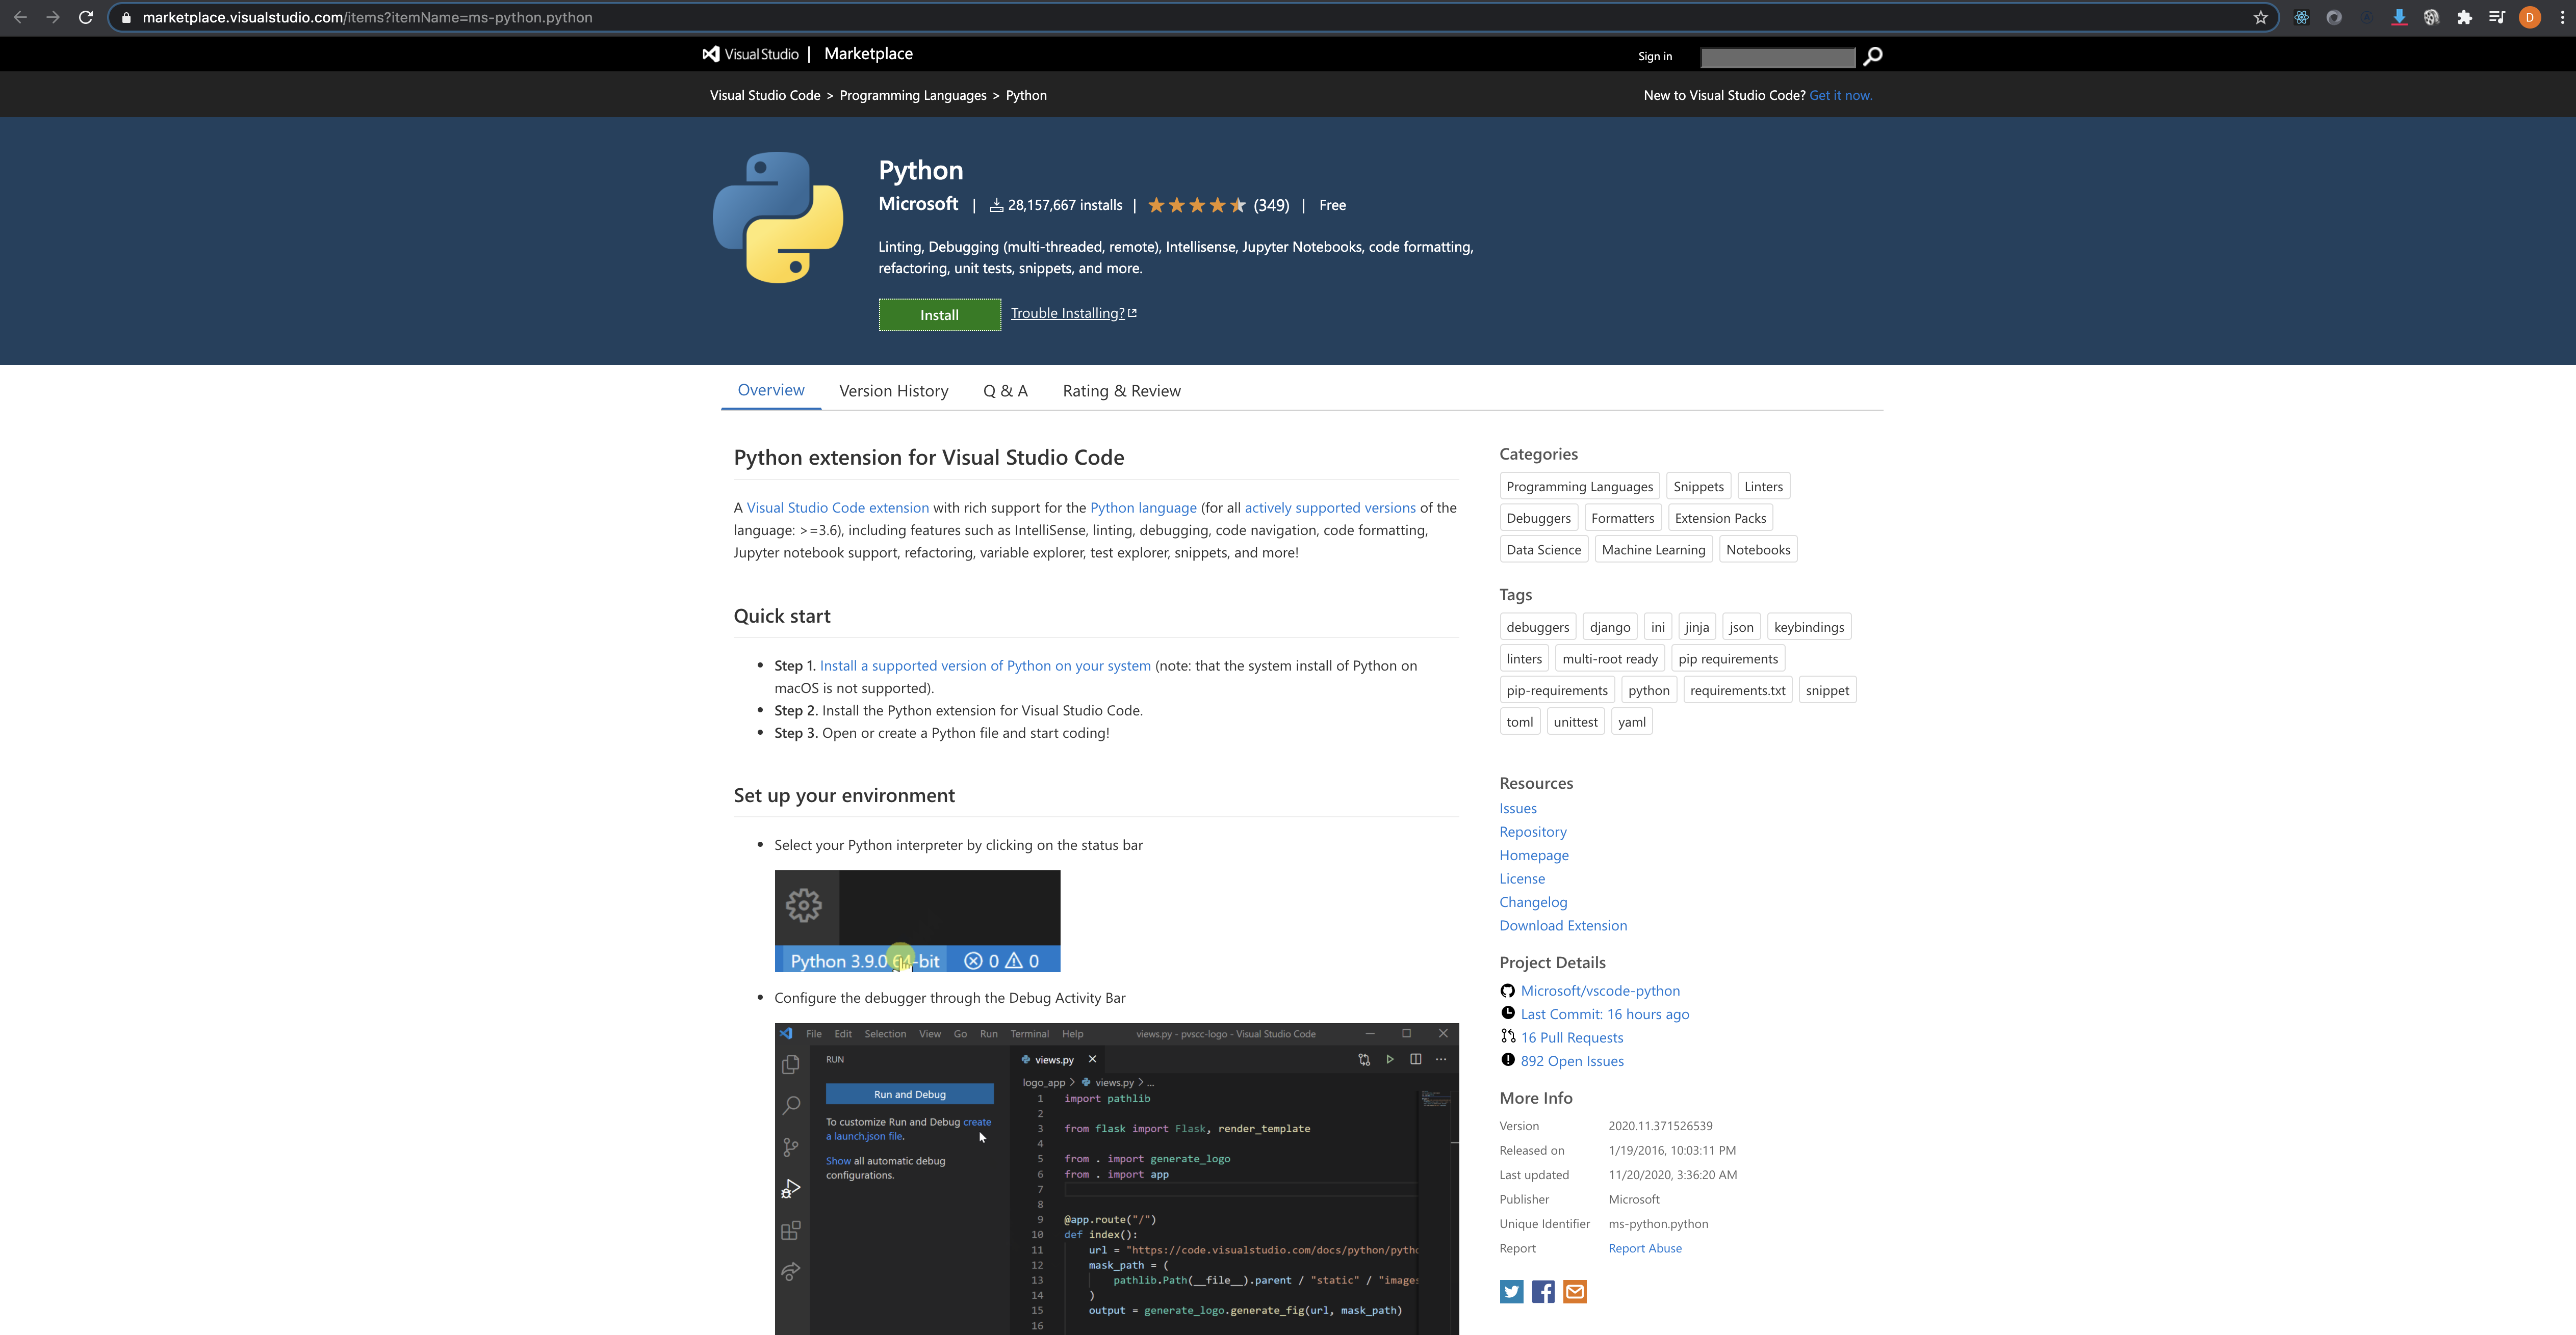Click the large Python logo image

[x=777, y=217]
